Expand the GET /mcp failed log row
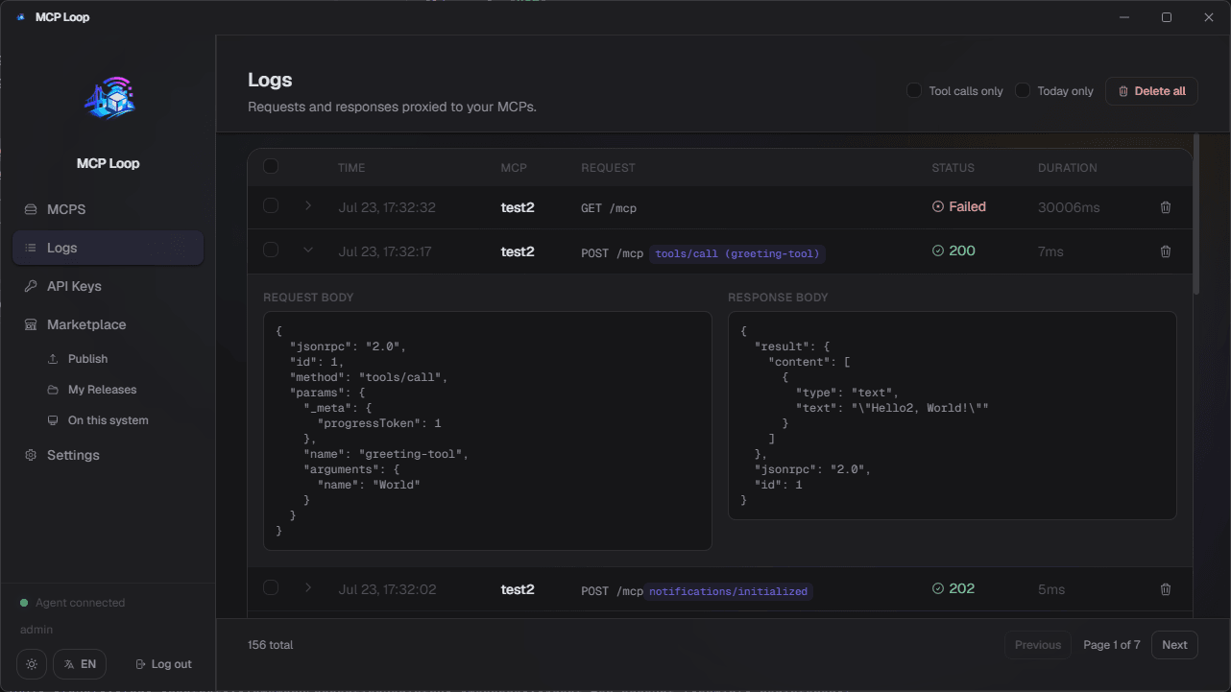The image size is (1231, 692). 308,205
